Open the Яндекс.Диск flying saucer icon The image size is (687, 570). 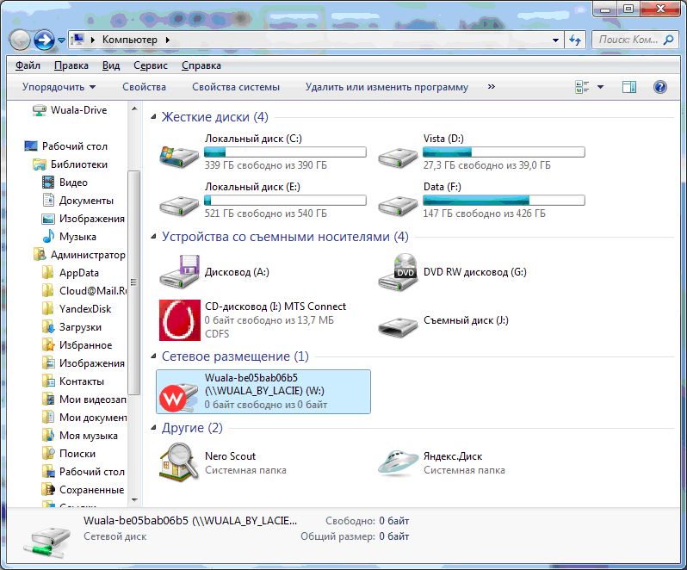[398, 462]
